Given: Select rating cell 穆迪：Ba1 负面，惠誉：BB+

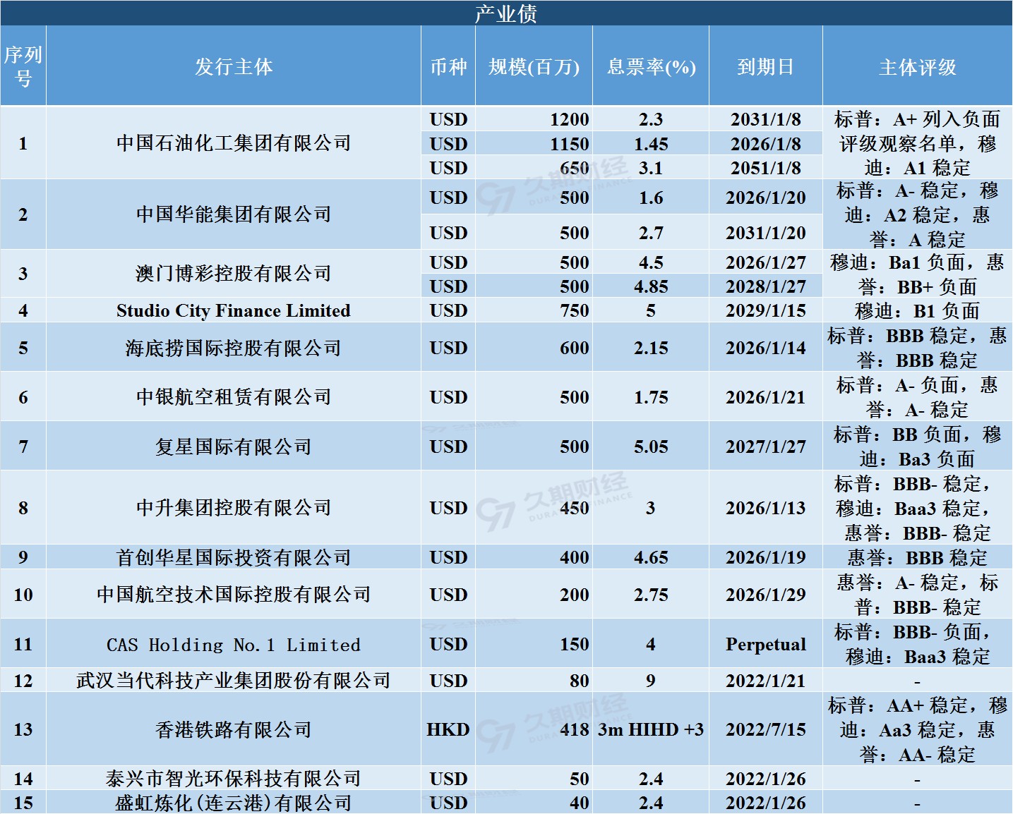Looking at the screenshot, I should pos(917,274).
